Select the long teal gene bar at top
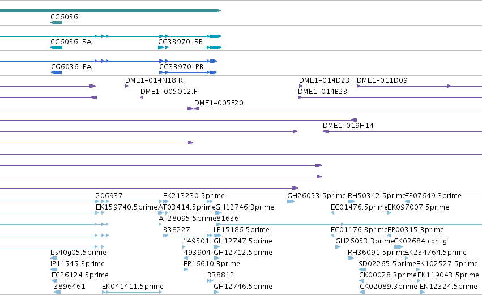The width and height of the screenshot is (482, 295). click(110, 11)
